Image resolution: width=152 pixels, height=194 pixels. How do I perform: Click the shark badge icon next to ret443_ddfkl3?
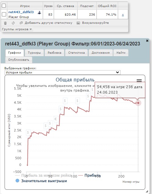tap(39, 13)
